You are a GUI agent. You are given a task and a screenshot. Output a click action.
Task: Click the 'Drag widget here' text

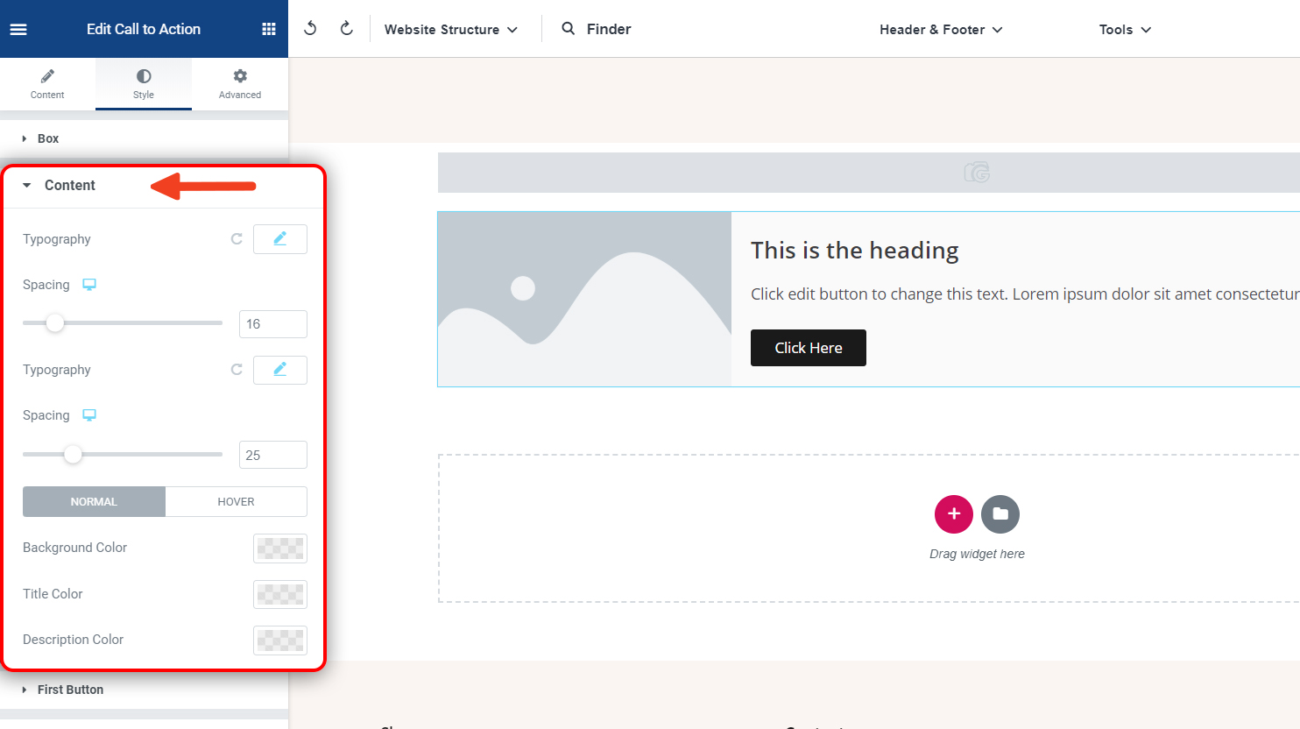coord(977,554)
